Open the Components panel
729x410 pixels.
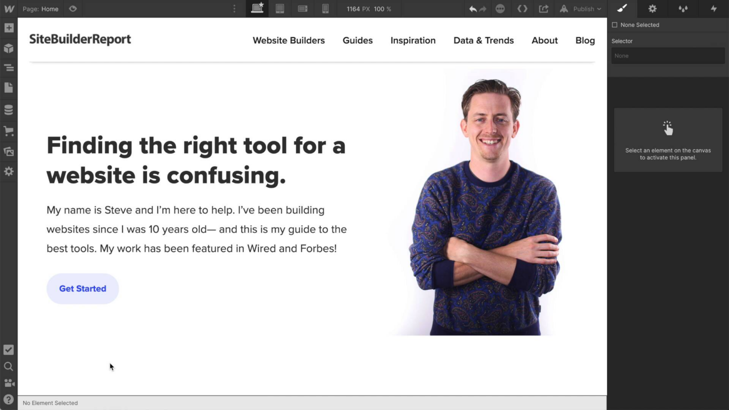pos(9,48)
